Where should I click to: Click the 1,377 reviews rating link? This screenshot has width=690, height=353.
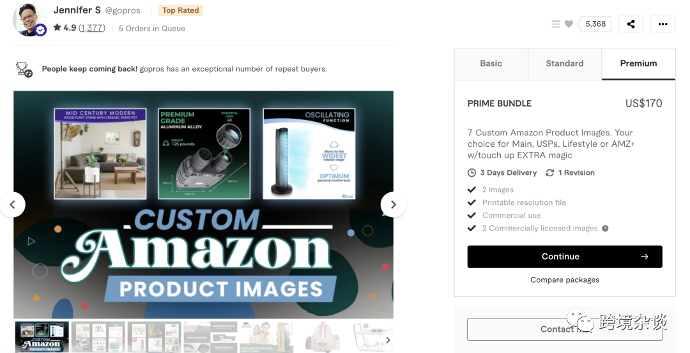point(92,28)
